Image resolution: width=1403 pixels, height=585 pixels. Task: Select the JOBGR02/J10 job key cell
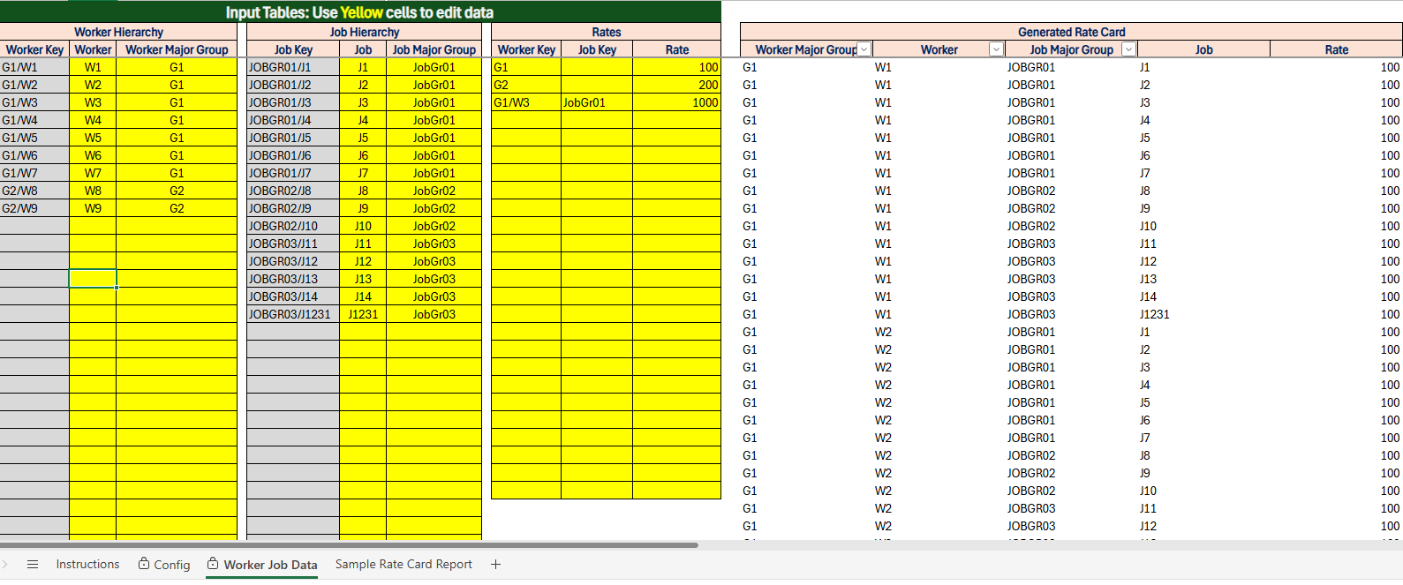(x=293, y=226)
